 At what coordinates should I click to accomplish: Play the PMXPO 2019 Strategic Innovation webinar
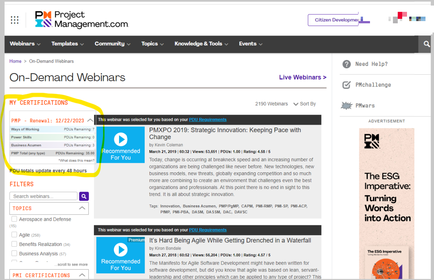[121, 139]
